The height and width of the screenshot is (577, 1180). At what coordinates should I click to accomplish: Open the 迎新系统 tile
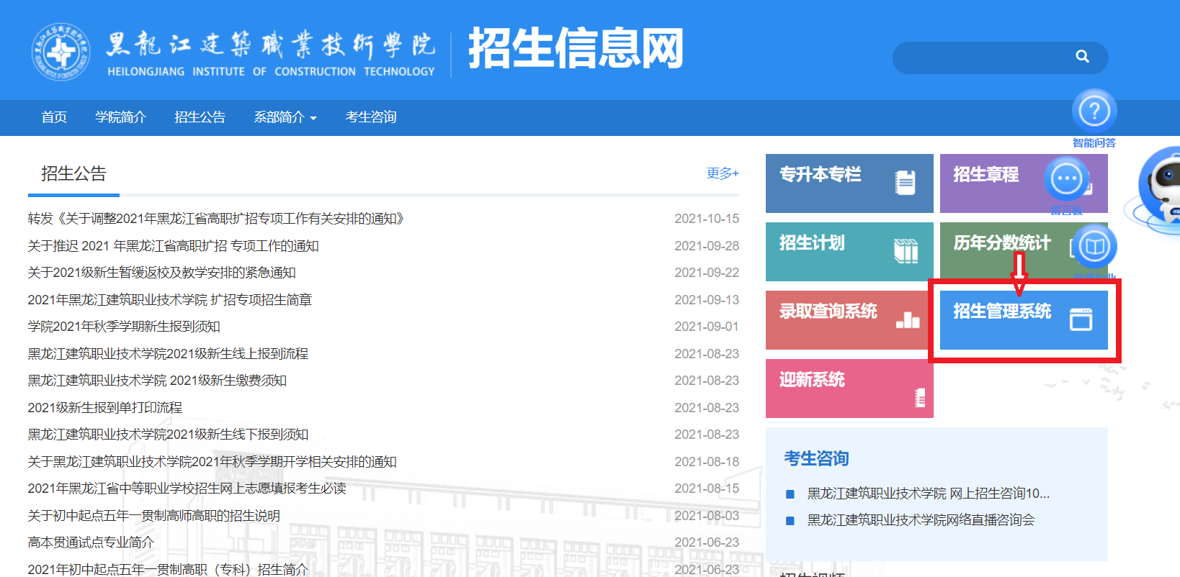tap(849, 388)
